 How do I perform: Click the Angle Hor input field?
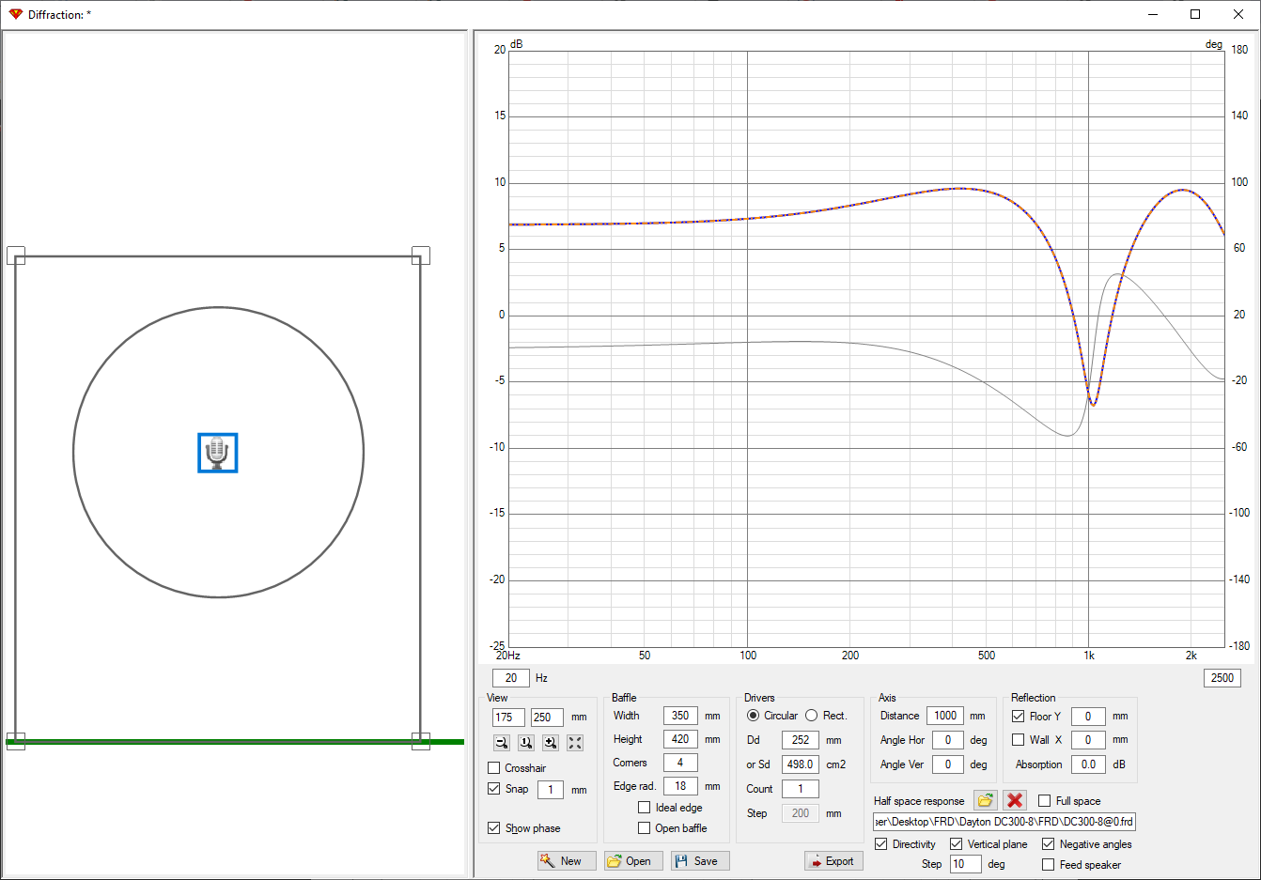948,740
